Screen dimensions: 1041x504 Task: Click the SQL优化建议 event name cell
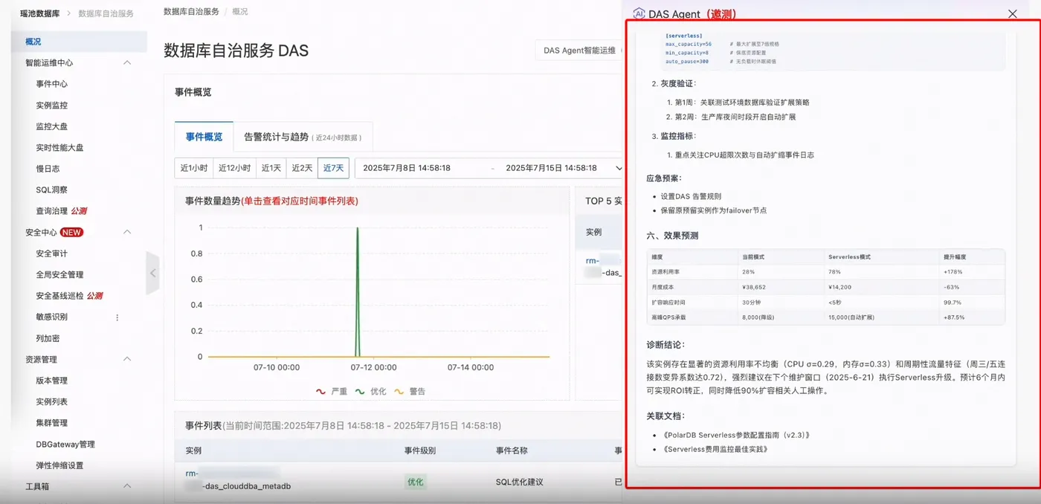(x=519, y=482)
